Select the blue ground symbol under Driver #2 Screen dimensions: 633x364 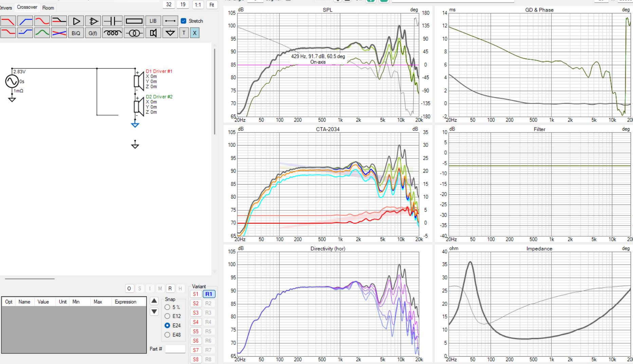pyautogui.click(x=135, y=125)
